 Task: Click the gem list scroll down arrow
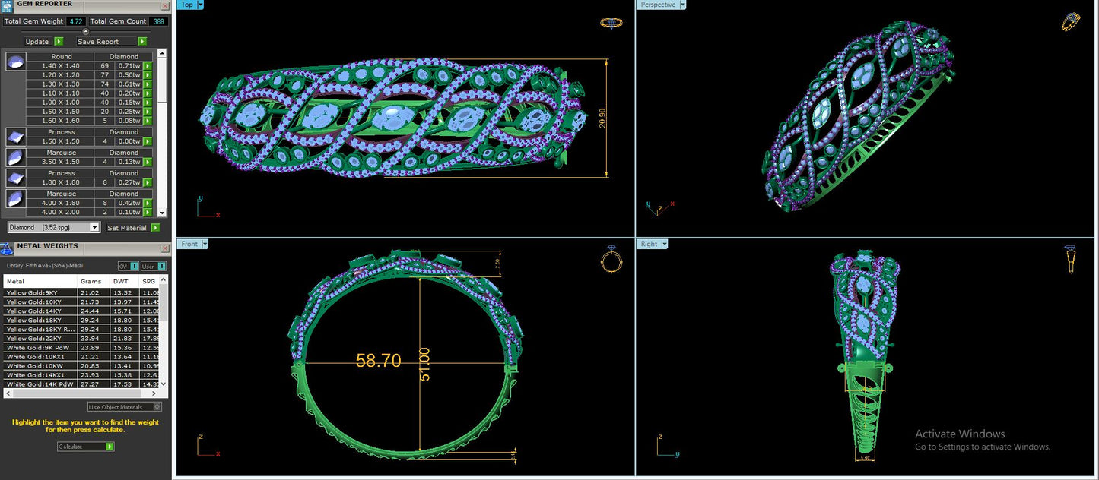point(162,213)
